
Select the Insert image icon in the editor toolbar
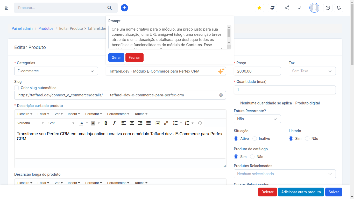(158, 123)
